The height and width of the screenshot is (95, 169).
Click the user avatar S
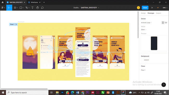[138, 8]
